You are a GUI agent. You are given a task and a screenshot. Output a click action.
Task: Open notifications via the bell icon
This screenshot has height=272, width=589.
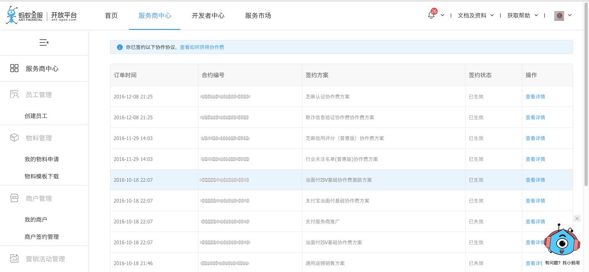[431, 16]
